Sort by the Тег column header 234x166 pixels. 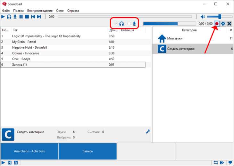(59, 30)
